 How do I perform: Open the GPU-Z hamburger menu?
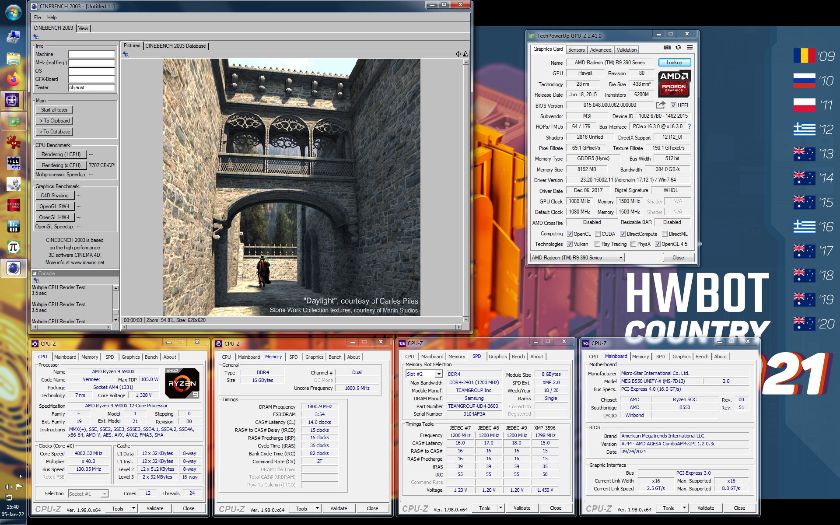[x=689, y=47]
